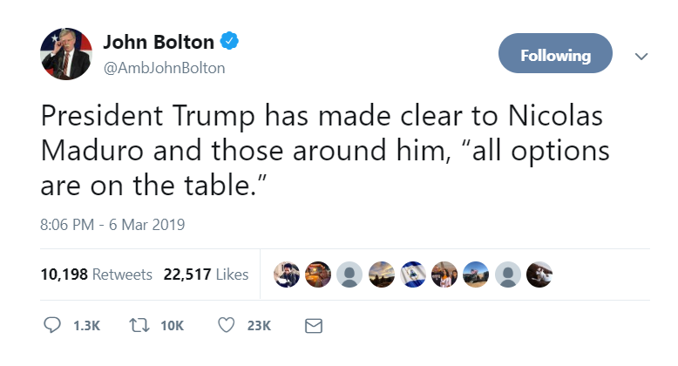Open the 10,198 Retweets list

tap(96, 274)
